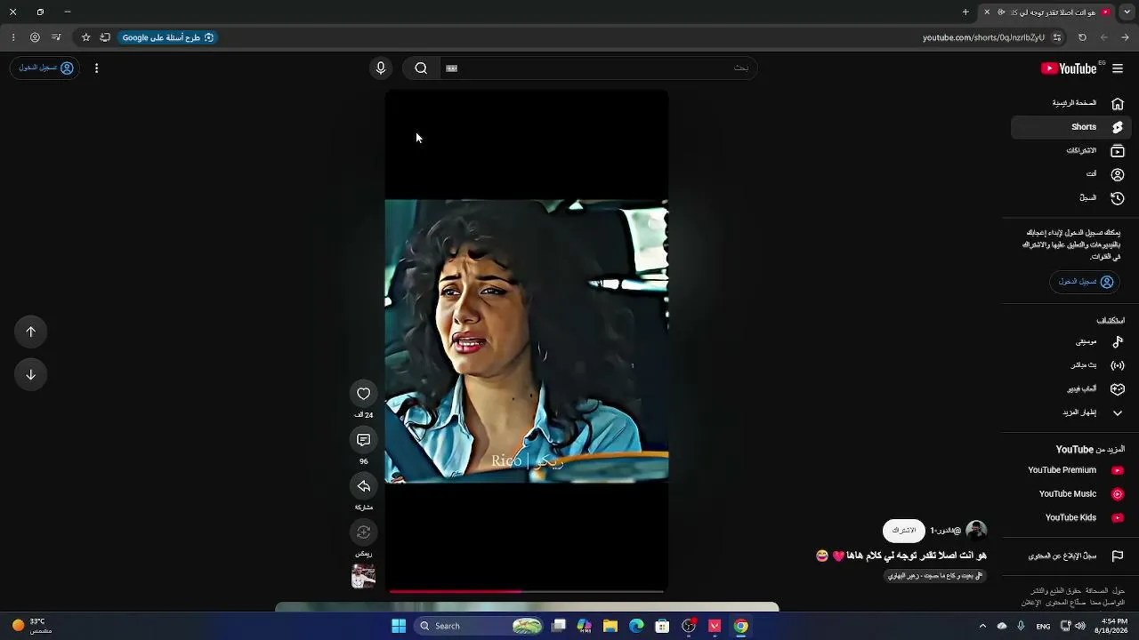Sign in using the top header button

[46, 68]
